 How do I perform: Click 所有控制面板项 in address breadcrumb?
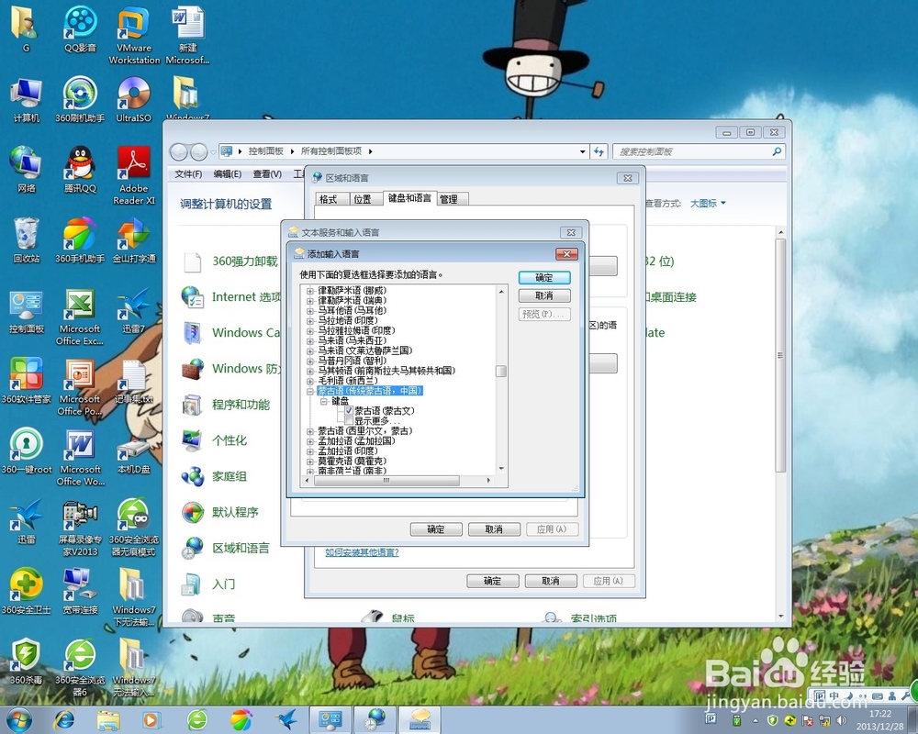(331, 151)
